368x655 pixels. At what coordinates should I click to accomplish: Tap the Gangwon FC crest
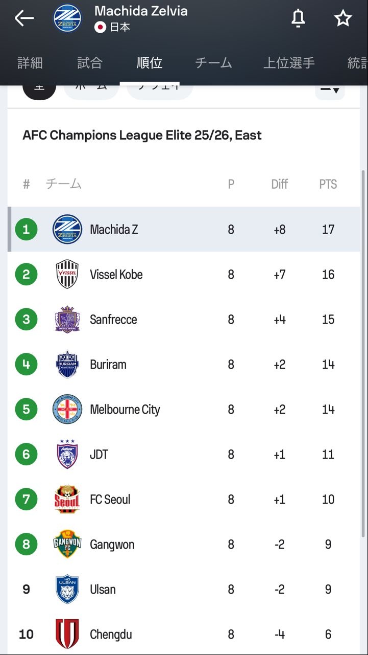(x=67, y=544)
